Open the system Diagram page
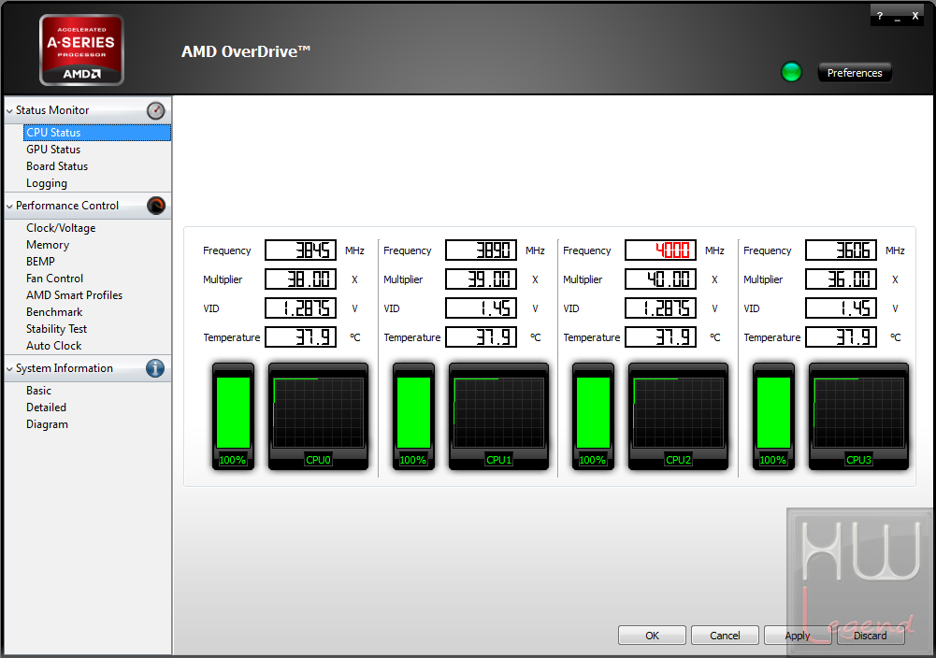Image resolution: width=936 pixels, height=658 pixels. click(x=47, y=424)
